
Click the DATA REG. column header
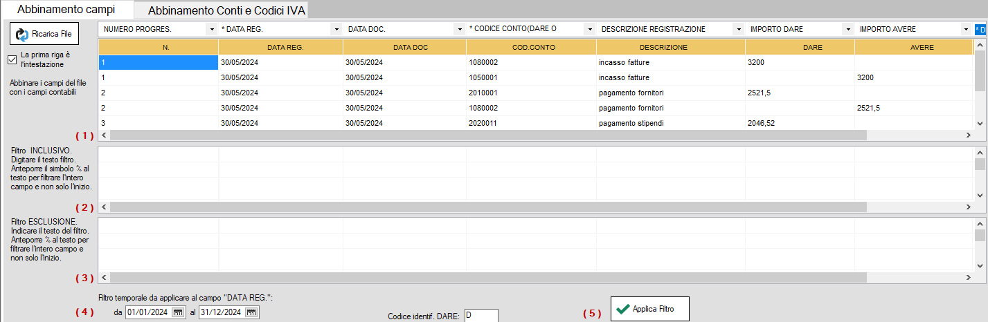(280, 47)
